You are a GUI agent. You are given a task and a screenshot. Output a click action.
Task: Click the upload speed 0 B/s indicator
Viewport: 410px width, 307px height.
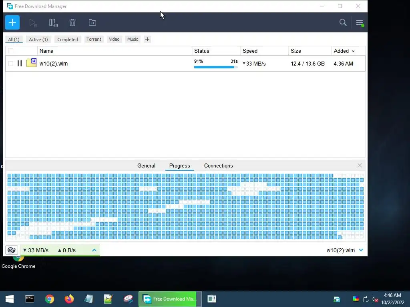pos(67,250)
